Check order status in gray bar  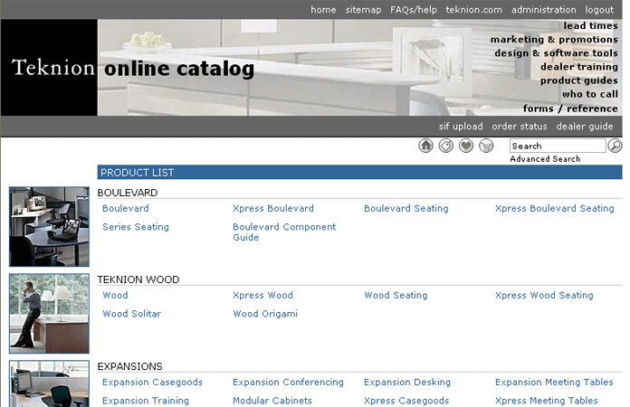point(519,126)
